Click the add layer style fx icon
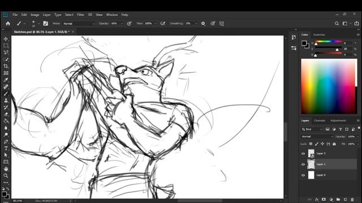362x203 pixels. 317,200
